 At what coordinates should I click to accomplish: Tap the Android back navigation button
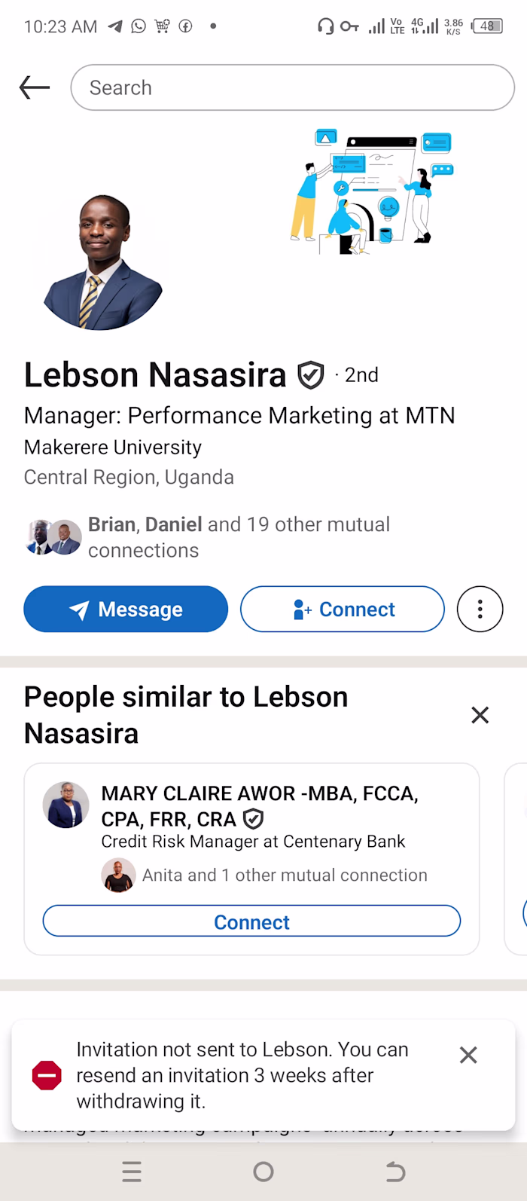click(395, 1172)
